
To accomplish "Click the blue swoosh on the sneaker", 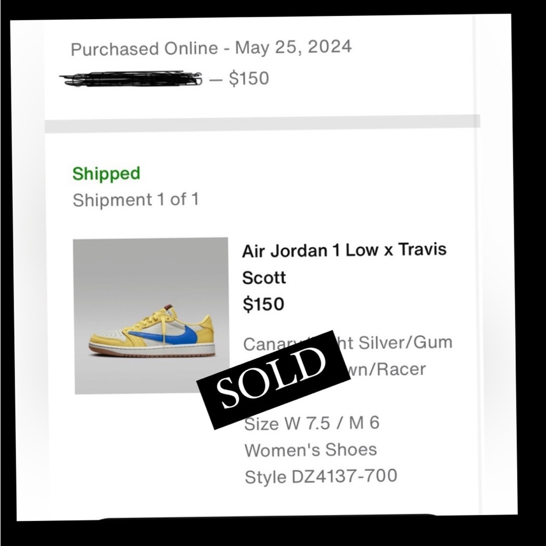I will 164,335.
